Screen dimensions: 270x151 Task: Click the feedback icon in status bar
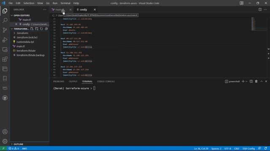[x=259, y=148]
